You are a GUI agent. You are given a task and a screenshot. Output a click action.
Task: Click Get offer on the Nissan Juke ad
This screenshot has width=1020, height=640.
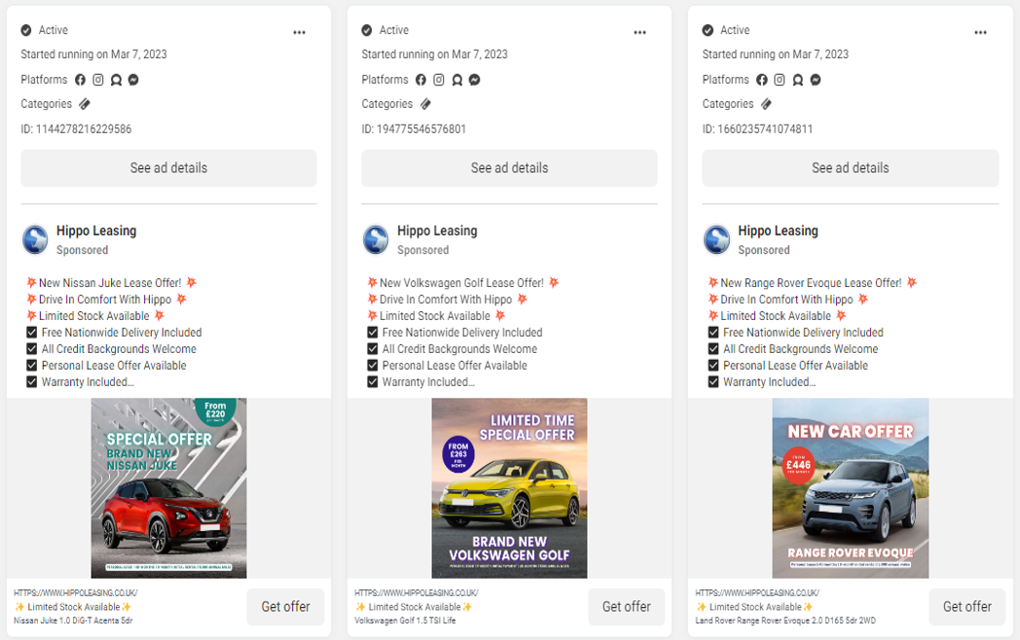tap(285, 607)
